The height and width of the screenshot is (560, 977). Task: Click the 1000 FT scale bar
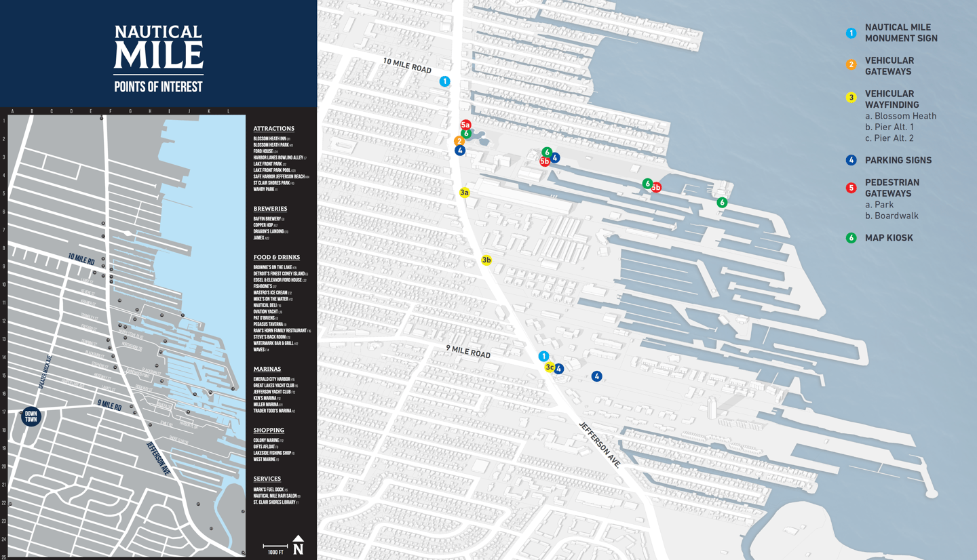tap(274, 546)
